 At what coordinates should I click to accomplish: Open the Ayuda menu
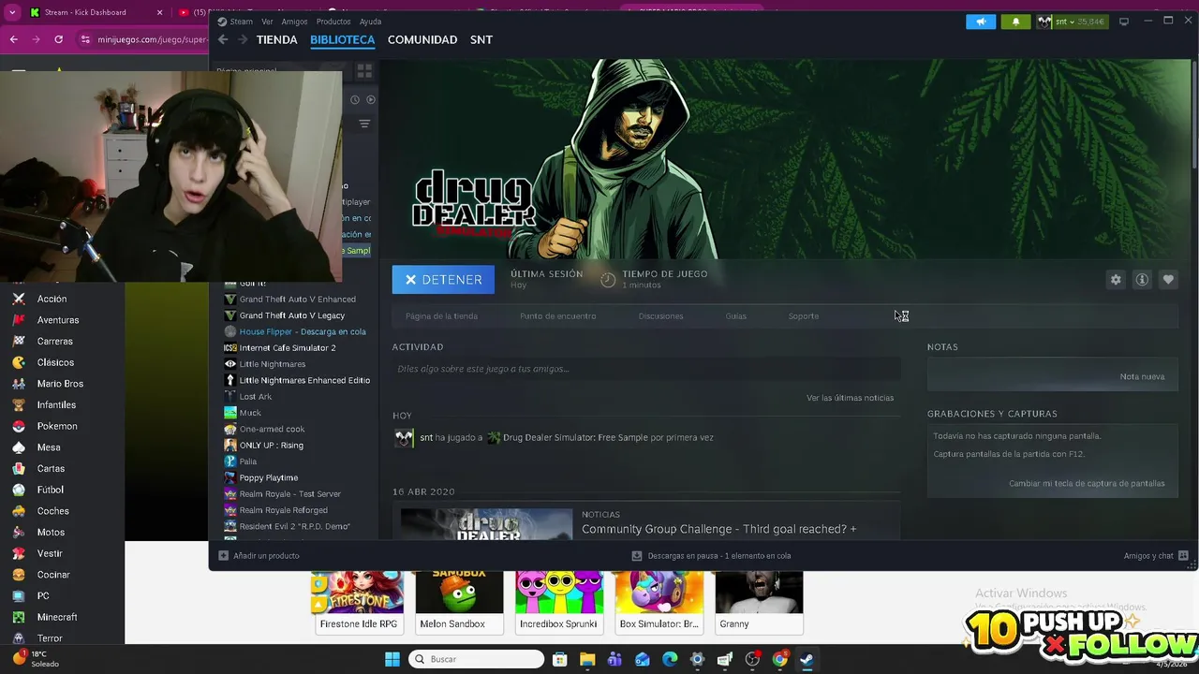(371, 22)
